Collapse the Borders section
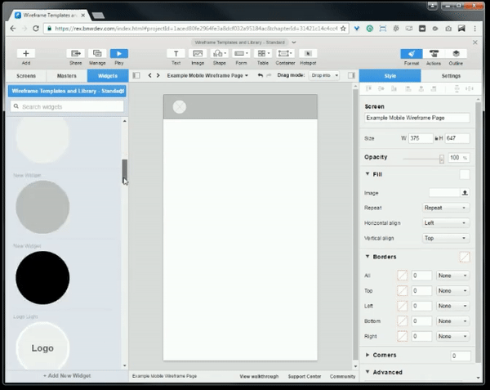 (367, 257)
